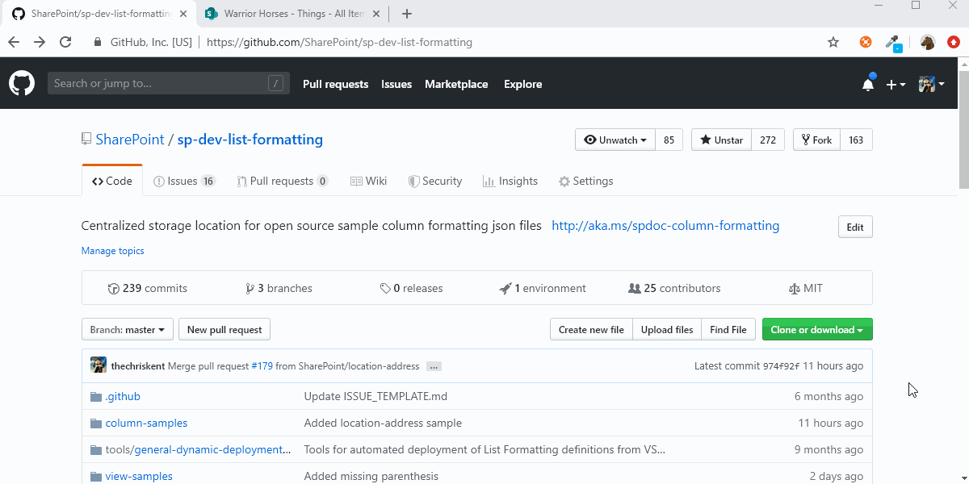
Task: Click Create new file
Action: [x=591, y=329]
